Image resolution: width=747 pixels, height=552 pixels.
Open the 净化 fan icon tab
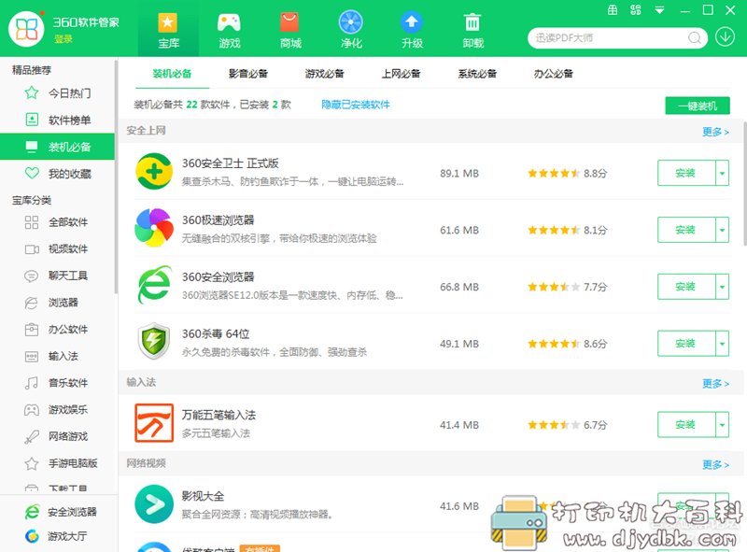(x=351, y=30)
